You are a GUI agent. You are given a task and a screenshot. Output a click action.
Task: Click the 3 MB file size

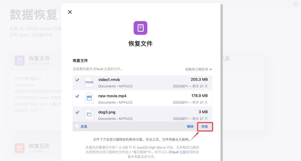(x=203, y=112)
